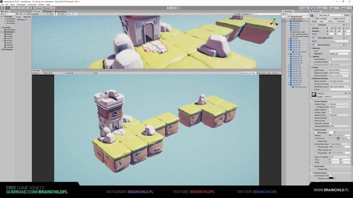This screenshot has width=353, height=198.
Task: Collapse the Transform component foldout
Action: tap(311, 25)
